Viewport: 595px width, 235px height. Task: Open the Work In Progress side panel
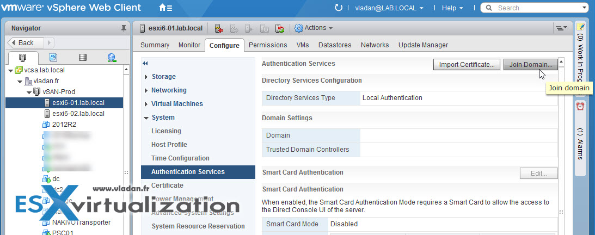tap(581, 59)
